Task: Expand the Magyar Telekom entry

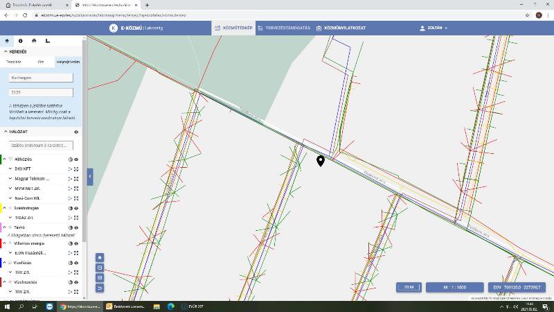Action: (x=10, y=179)
